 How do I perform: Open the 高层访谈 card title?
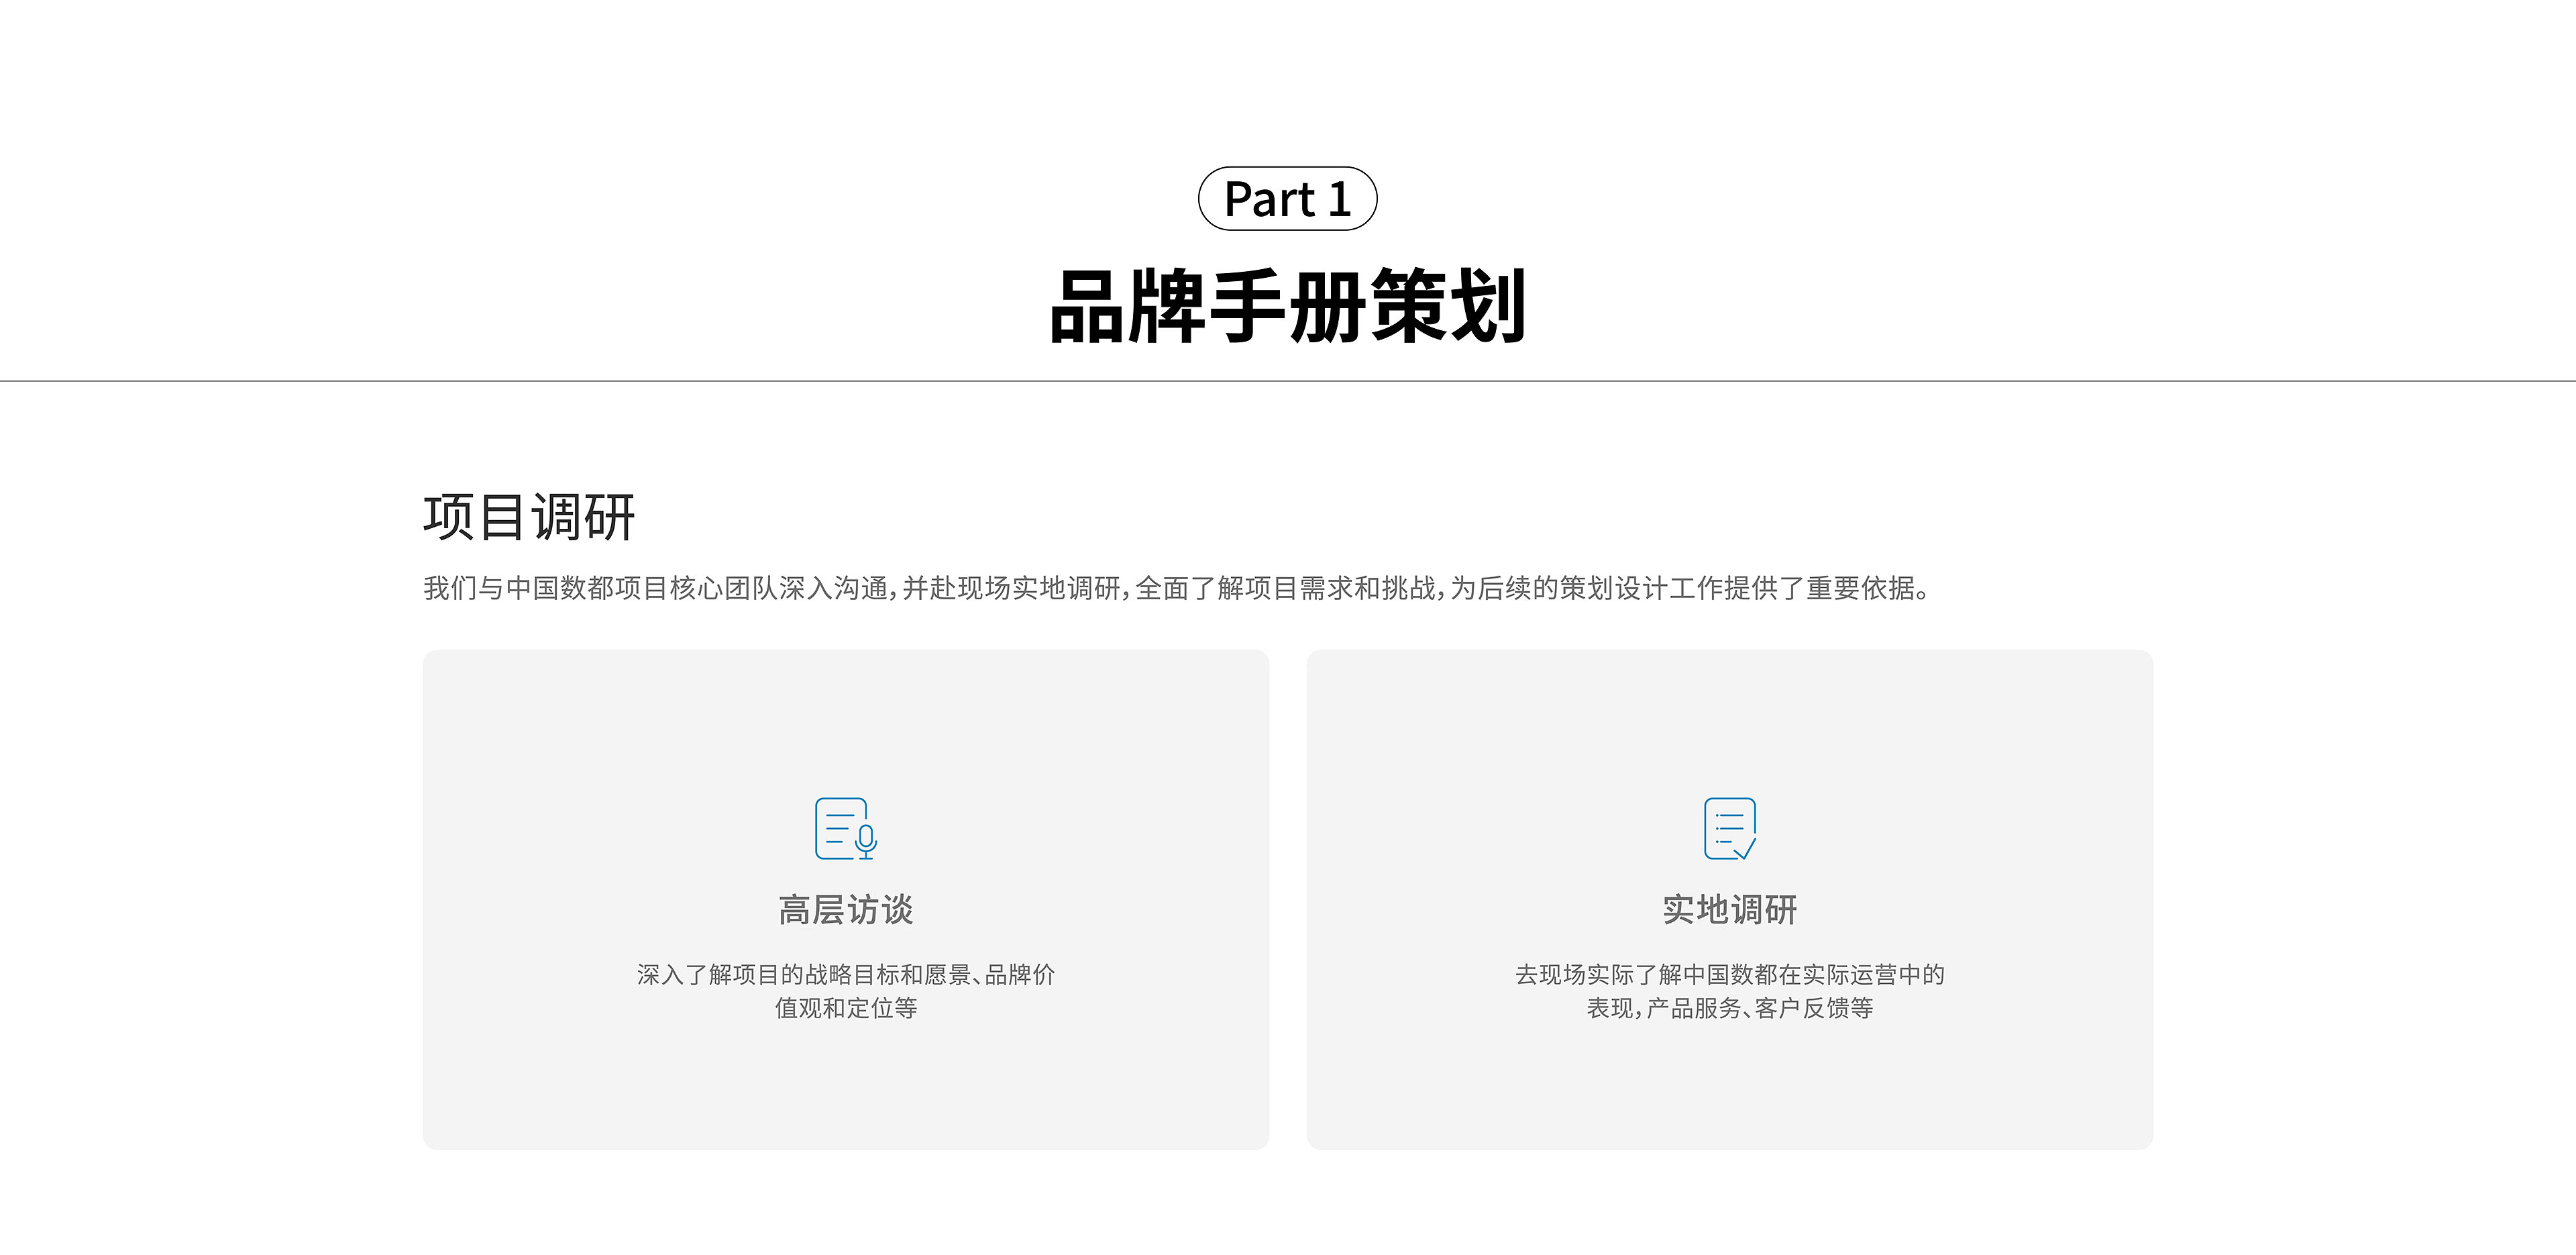[x=845, y=910]
